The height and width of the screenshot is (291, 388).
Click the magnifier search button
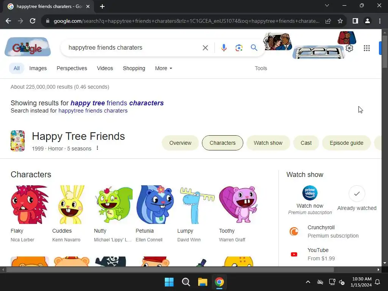coord(254,47)
